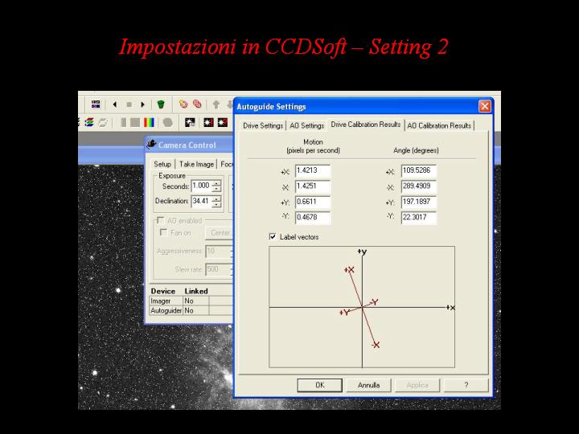Switch to Setup tab in Camera Control

click(162, 164)
